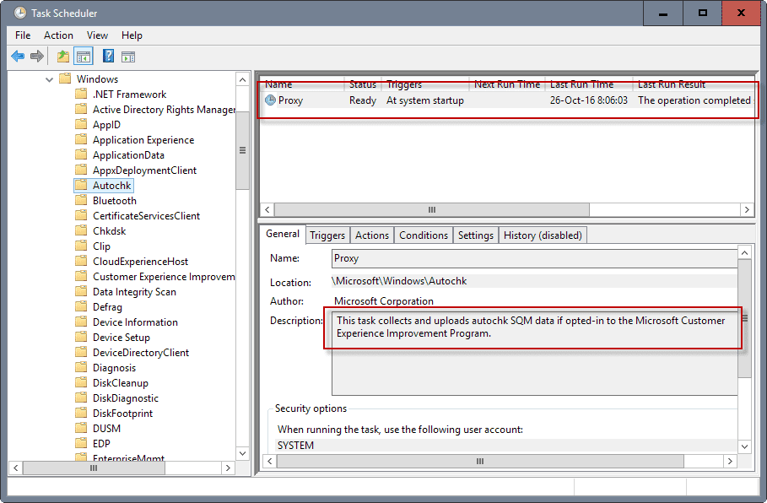This screenshot has height=503, width=767.
Task: Click the tree pane horizontal scroll left arrow
Action: pos(16,468)
